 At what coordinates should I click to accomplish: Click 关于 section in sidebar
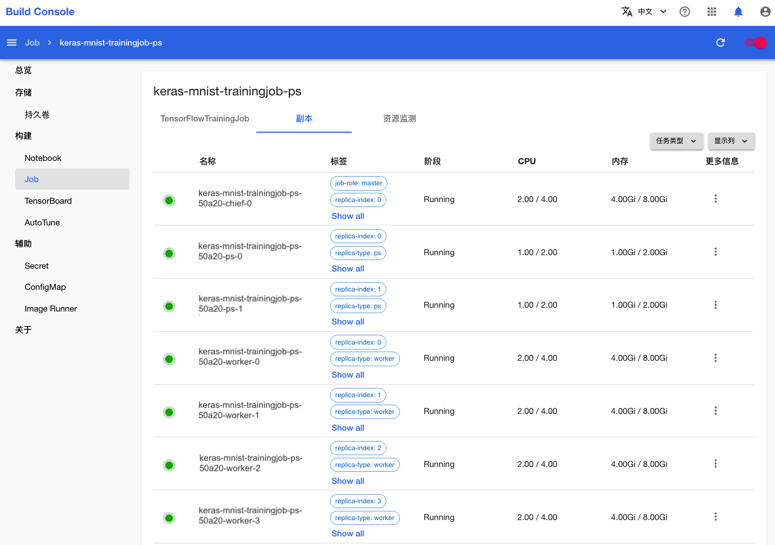23,330
